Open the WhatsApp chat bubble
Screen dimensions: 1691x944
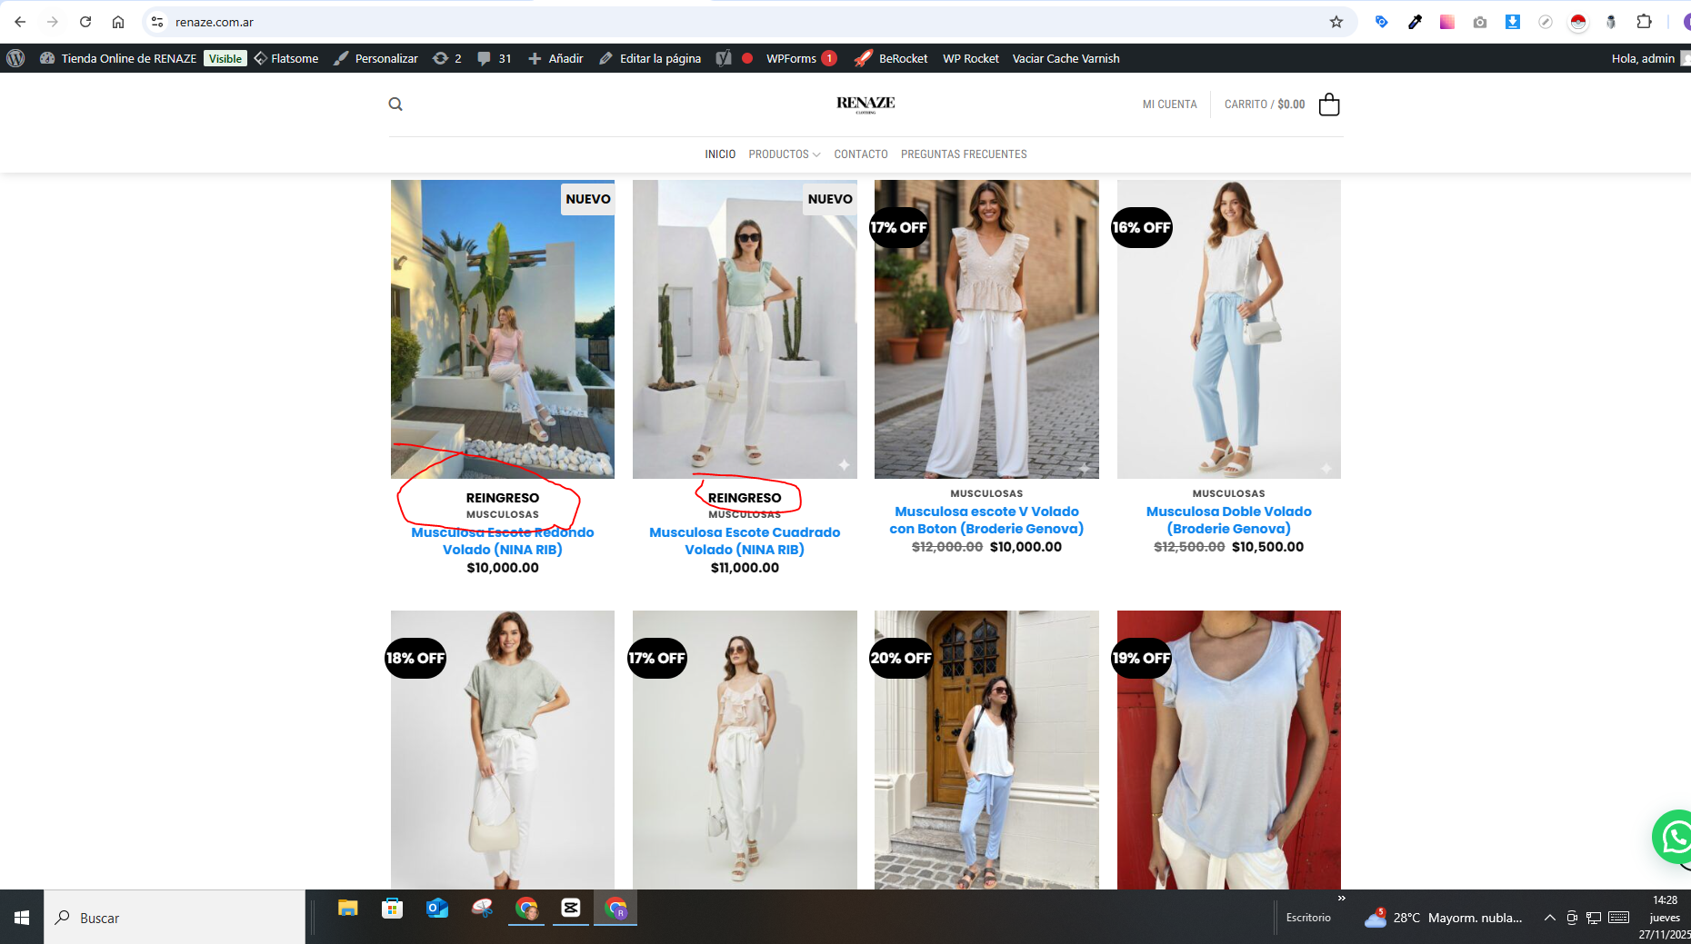(x=1675, y=837)
